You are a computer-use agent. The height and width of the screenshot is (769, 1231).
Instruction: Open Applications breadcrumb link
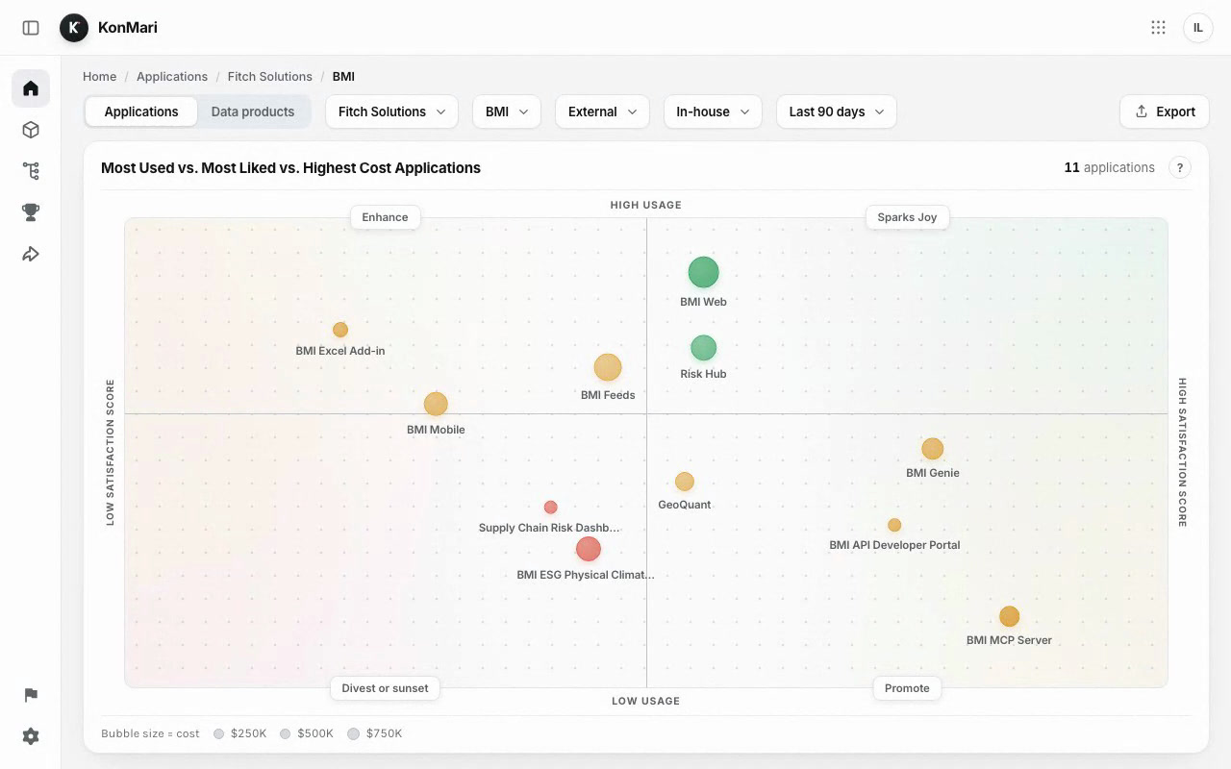(x=172, y=76)
